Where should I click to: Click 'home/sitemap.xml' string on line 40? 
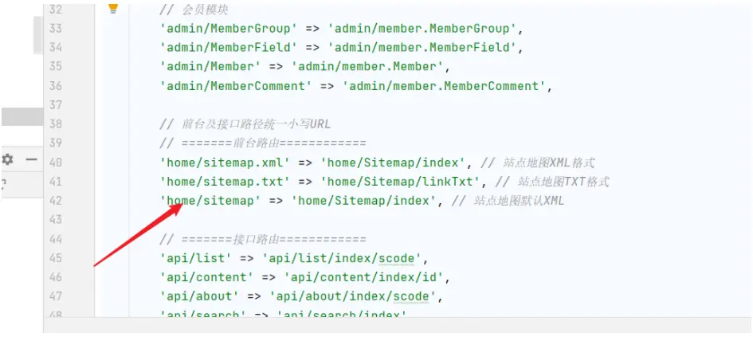[226, 163]
